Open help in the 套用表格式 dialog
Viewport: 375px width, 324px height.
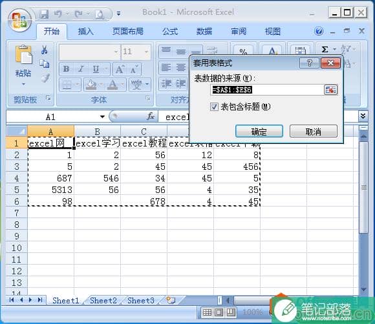point(310,63)
